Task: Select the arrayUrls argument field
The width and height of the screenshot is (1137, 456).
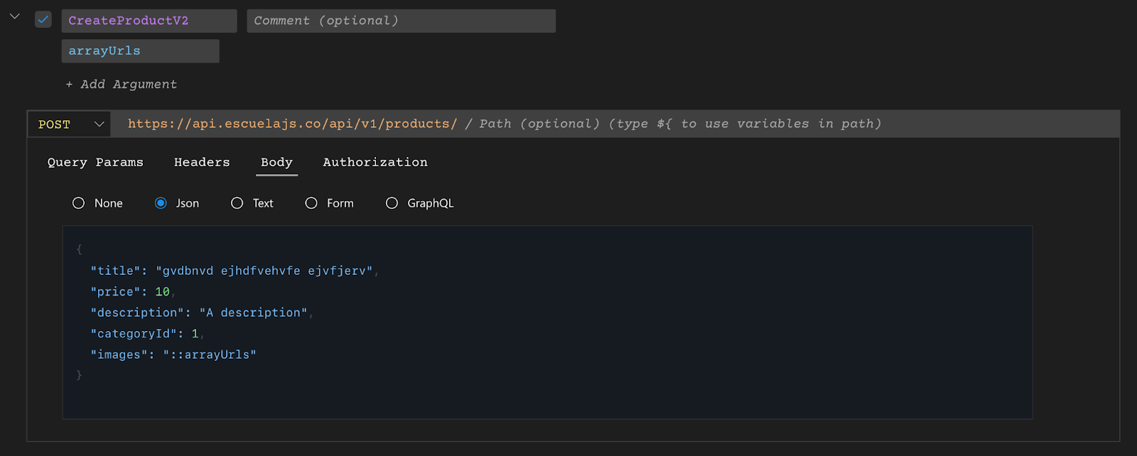Action: pyautogui.click(x=140, y=51)
